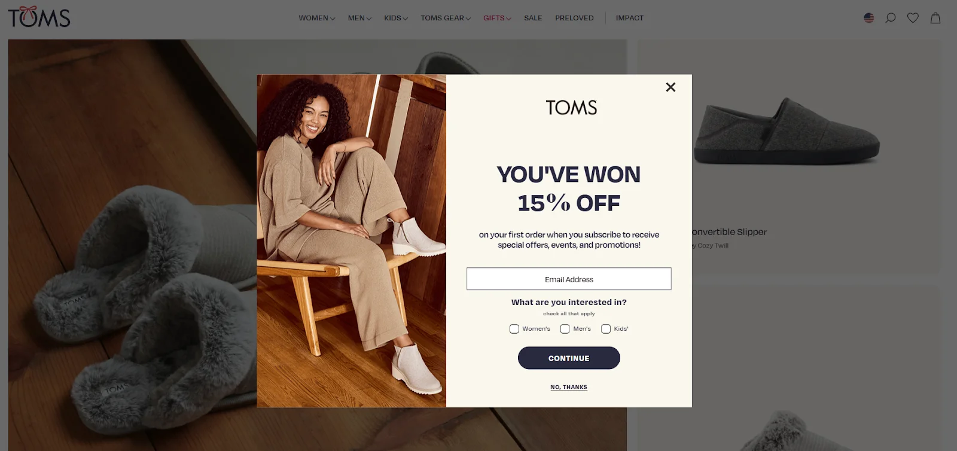Click the NO, THANKS link

pyautogui.click(x=569, y=387)
